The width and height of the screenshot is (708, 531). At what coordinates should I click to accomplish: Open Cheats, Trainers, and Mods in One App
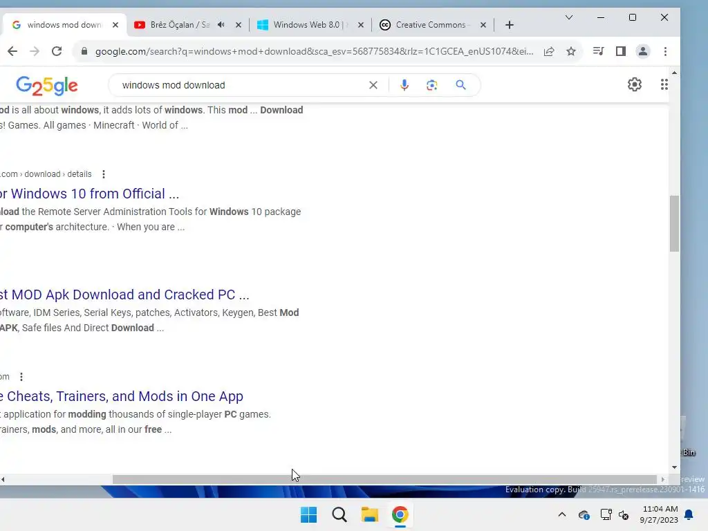pyautogui.click(x=122, y=396)
